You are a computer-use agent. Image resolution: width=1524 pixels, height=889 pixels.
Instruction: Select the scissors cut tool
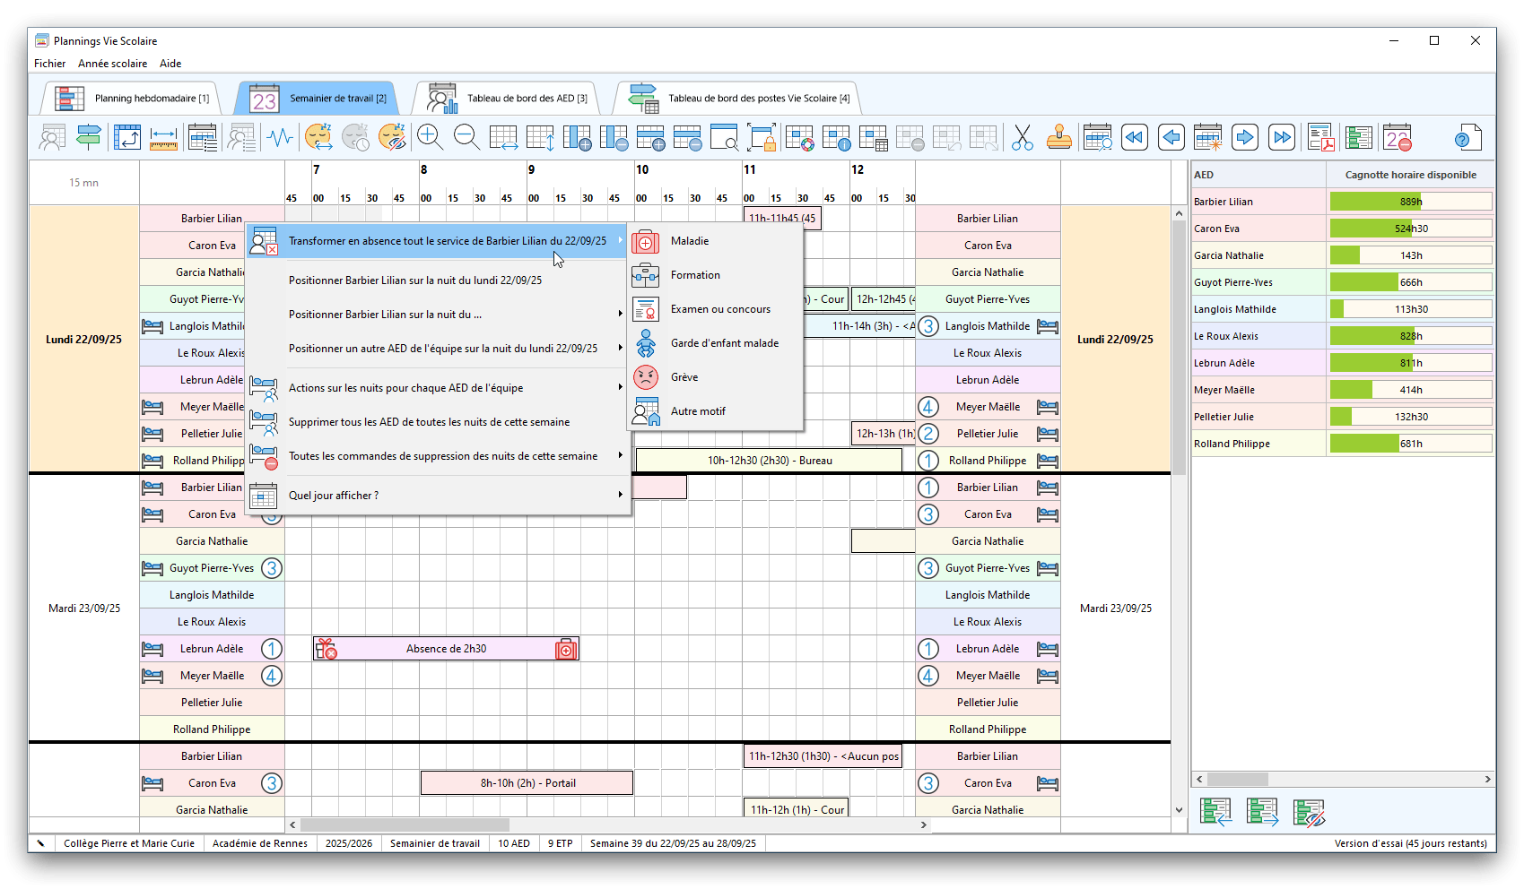(1022, 138)
